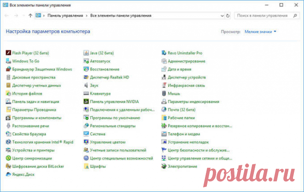
Task: Refresh the control panel view
Action: (x=228, y=16)
